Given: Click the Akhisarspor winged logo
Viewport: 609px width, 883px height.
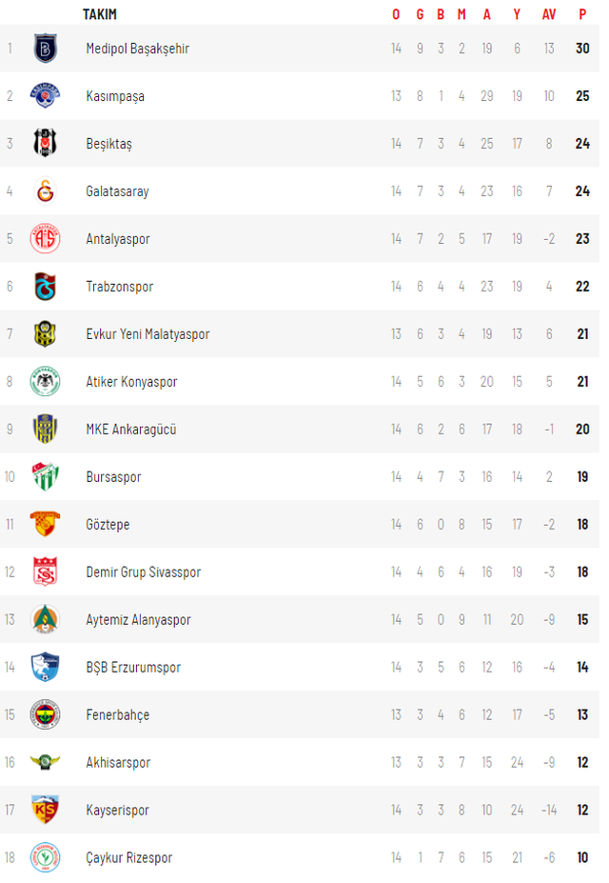Looking at the screenshot, I should click(46, 762).
